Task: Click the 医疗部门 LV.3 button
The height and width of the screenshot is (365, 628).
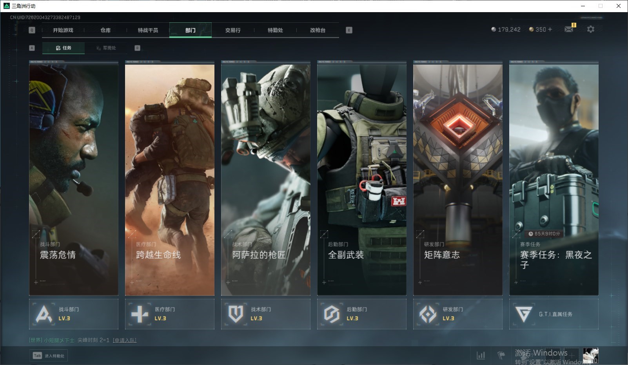Action: (x=170, y=314)
